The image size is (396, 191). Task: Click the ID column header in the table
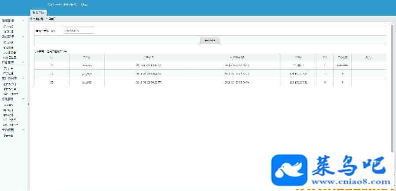click(52, 58)
